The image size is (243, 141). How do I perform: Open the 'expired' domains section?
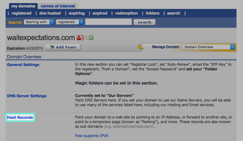pos(100,13)
